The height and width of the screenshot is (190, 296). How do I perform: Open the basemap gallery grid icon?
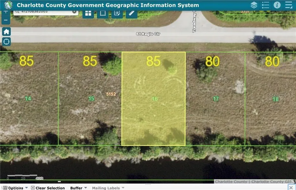pyautogui.click(x=88, y=13)
